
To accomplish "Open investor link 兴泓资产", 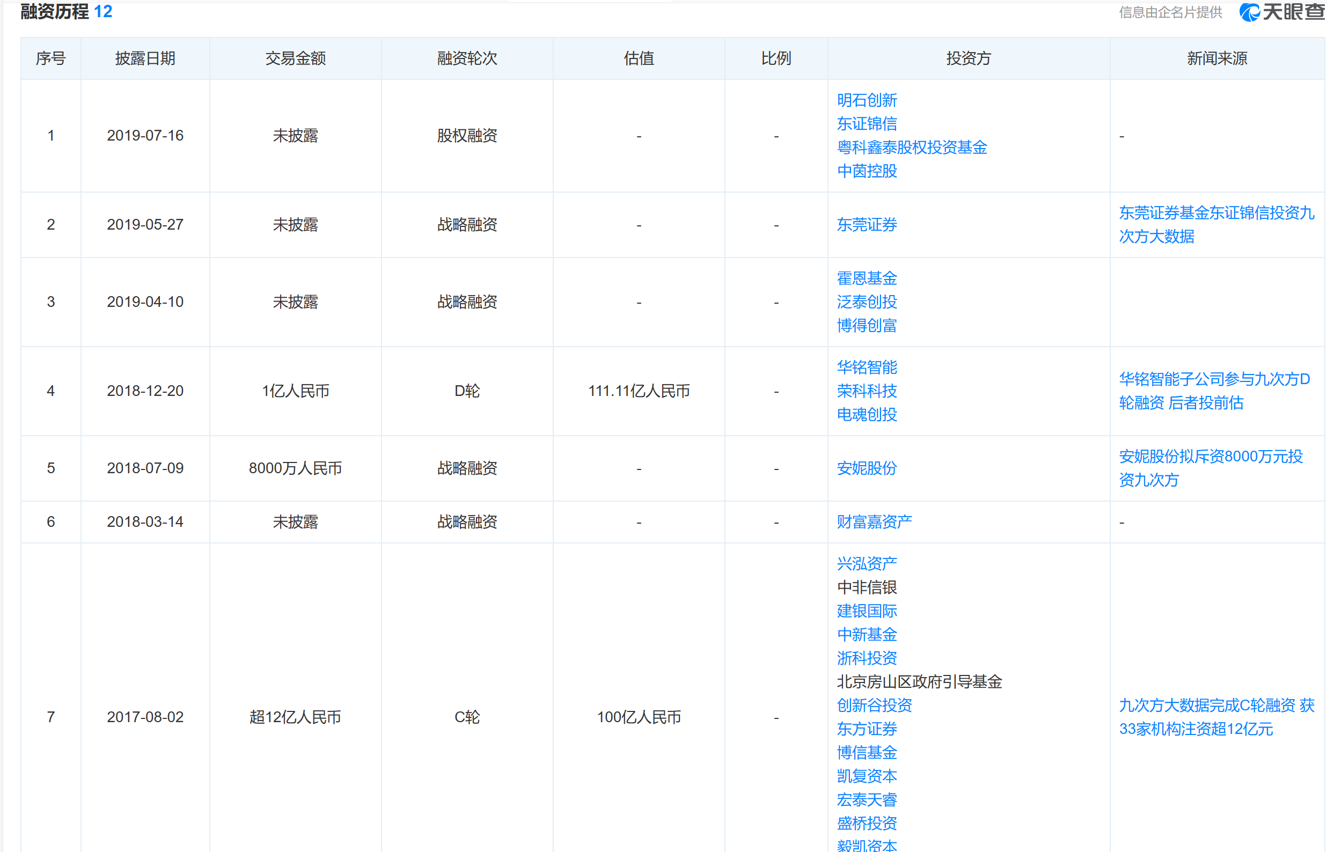I will (867, 564).
